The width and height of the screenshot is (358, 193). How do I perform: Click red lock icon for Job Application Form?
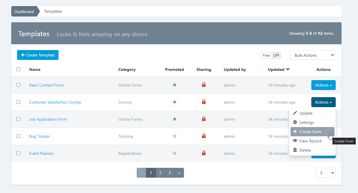click(204, 119)
